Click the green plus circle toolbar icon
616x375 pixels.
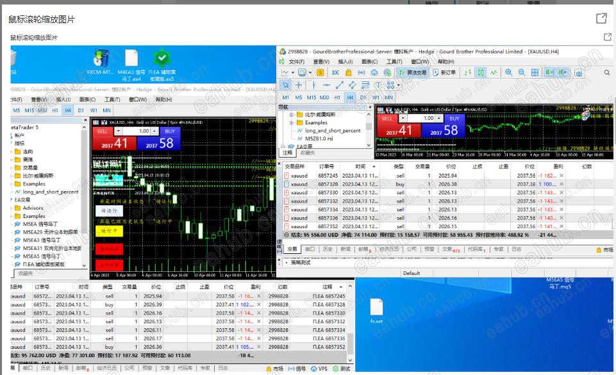click(387, 72)
